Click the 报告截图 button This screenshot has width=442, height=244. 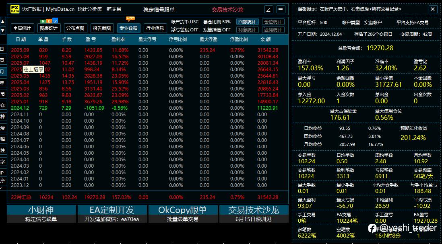point(102,28)
